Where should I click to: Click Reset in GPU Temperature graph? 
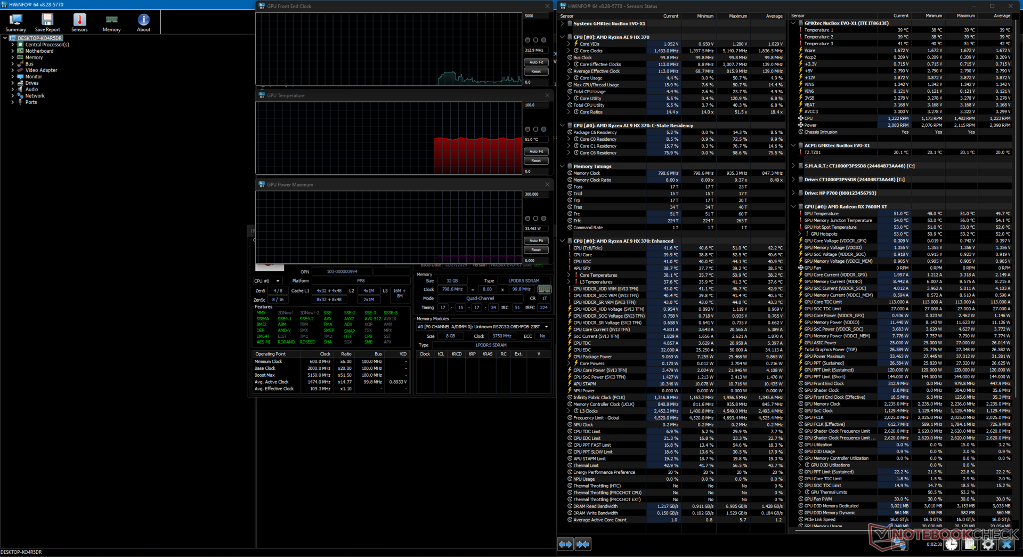click(536, 160)
